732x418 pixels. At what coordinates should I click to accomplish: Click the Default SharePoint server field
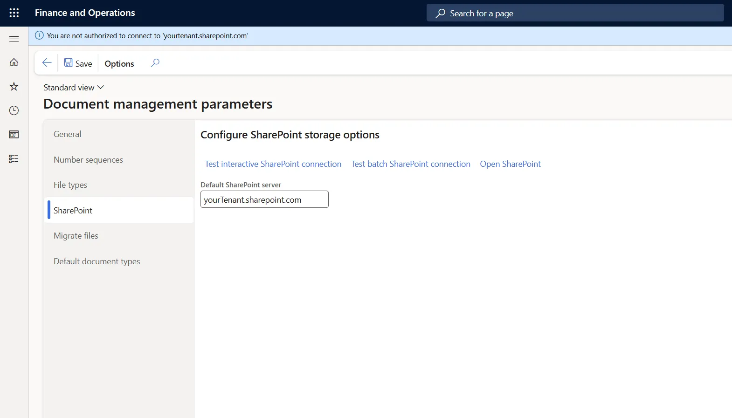pyautogui.click(x=264, y=199)
